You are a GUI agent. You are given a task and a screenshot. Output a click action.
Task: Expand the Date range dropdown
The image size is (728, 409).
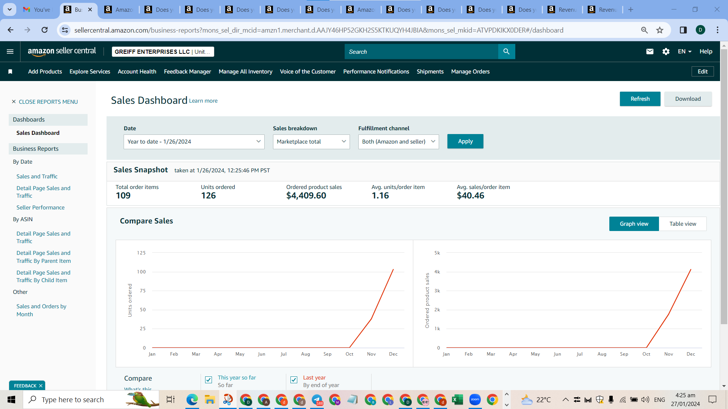[x=194, y=142]
